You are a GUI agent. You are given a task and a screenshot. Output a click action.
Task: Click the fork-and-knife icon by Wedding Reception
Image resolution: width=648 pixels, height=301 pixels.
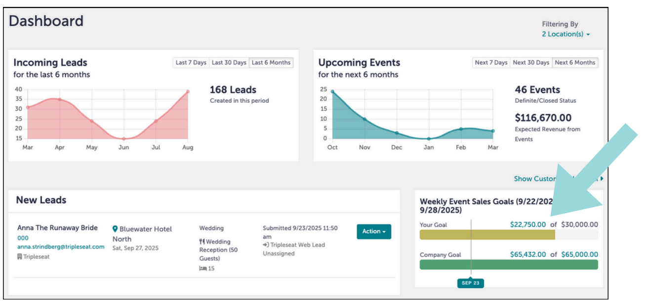[202, 242]
